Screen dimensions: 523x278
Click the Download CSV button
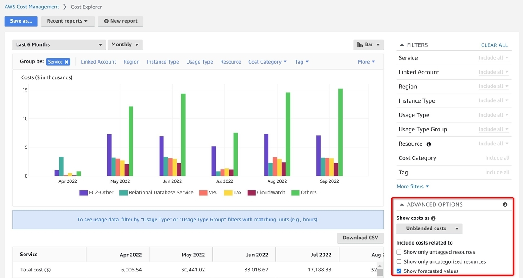coord(360,238)
